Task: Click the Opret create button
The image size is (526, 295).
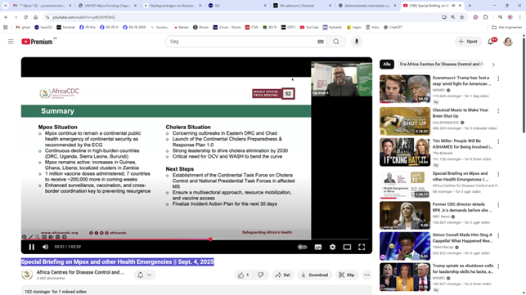Action: (468, 42)
